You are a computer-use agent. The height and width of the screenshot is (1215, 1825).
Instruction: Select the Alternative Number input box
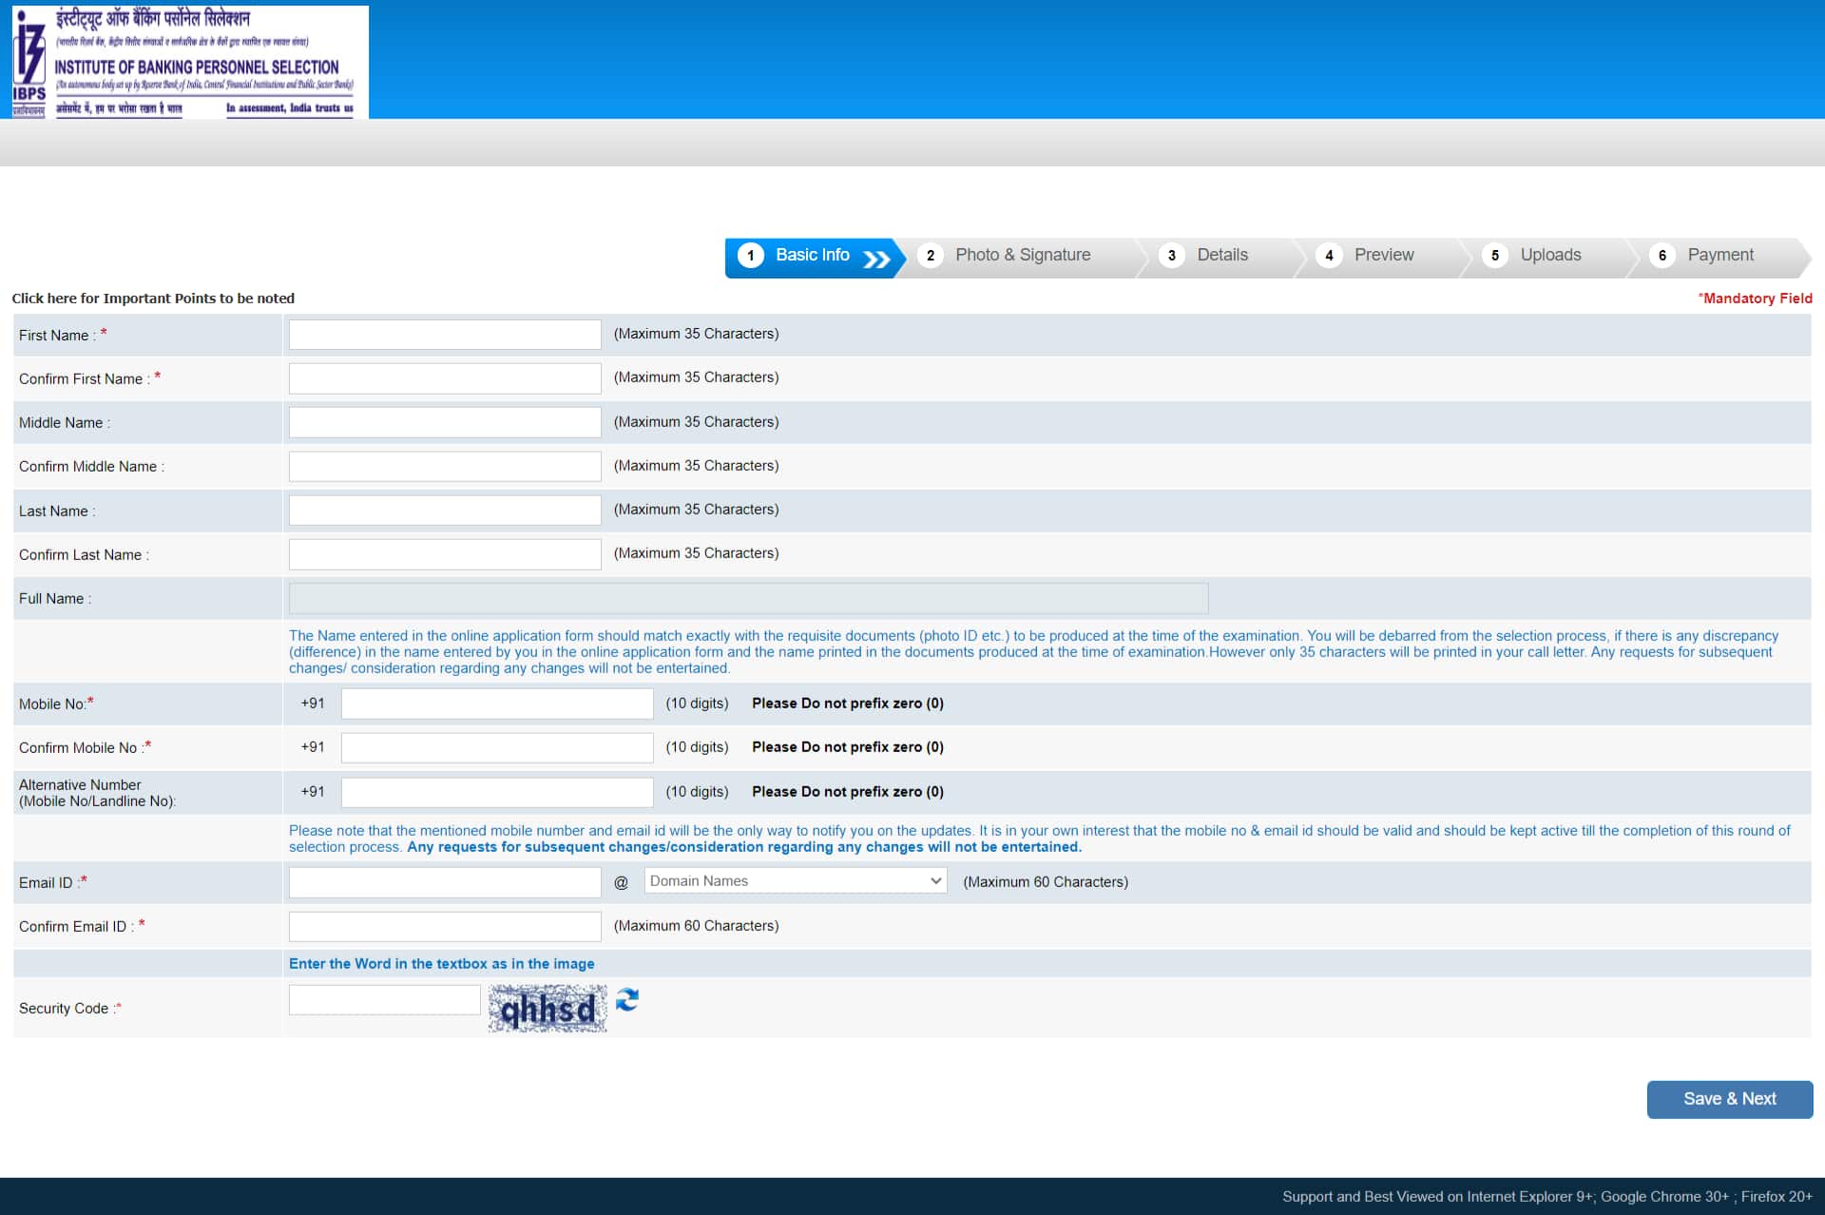point(497,792)
